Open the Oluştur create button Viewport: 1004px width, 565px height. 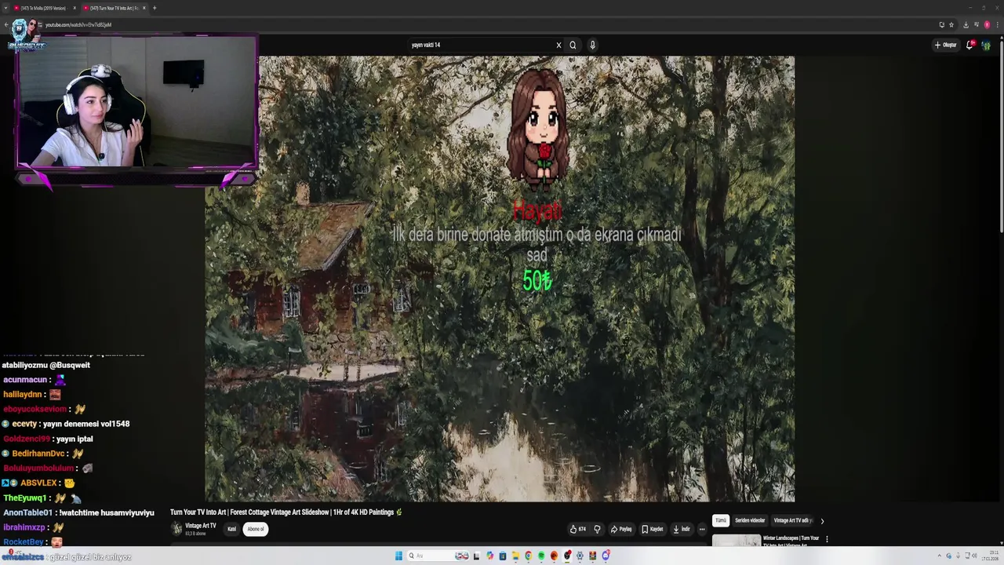click(x=946, y=45)
